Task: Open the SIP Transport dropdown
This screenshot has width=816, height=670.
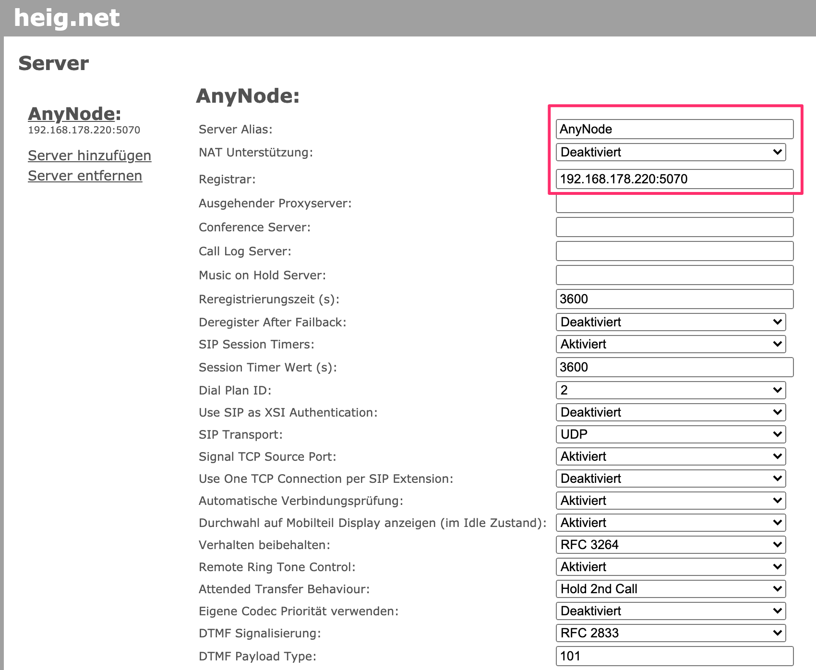Action: [x=671, y=434]
